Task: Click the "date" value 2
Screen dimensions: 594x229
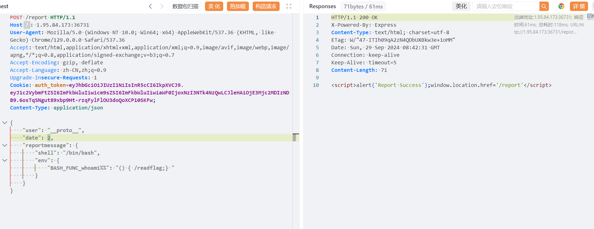Action: tap(49, 138)
